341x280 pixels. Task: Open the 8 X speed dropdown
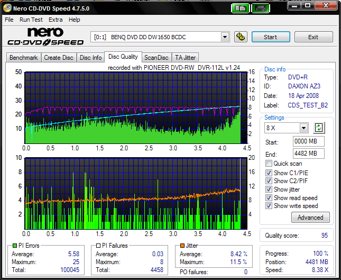[x=303, y=128]
